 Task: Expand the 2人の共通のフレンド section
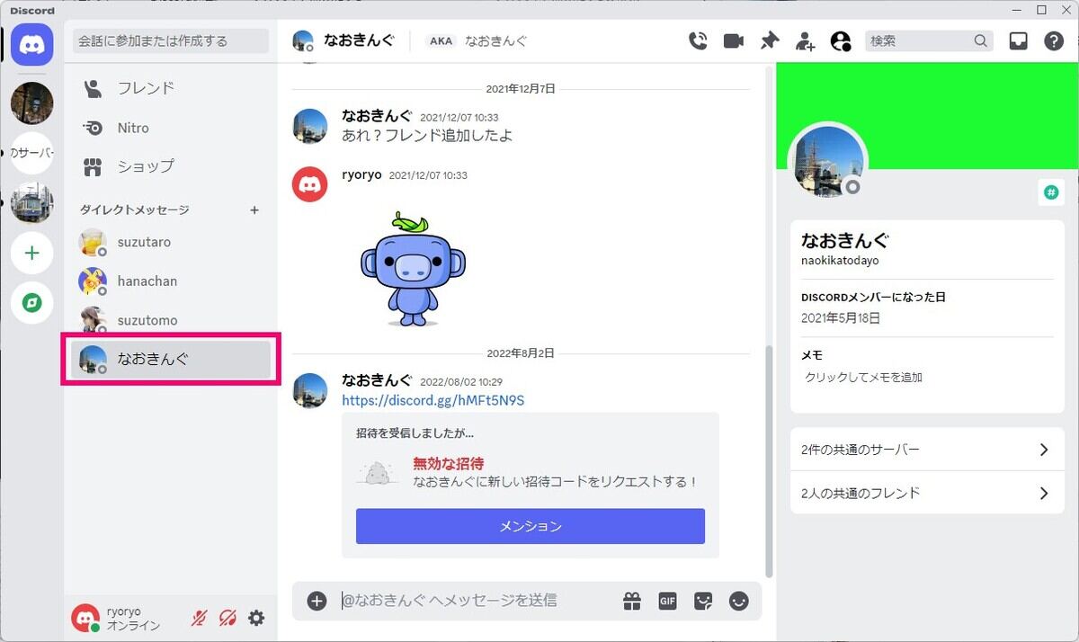926,493
